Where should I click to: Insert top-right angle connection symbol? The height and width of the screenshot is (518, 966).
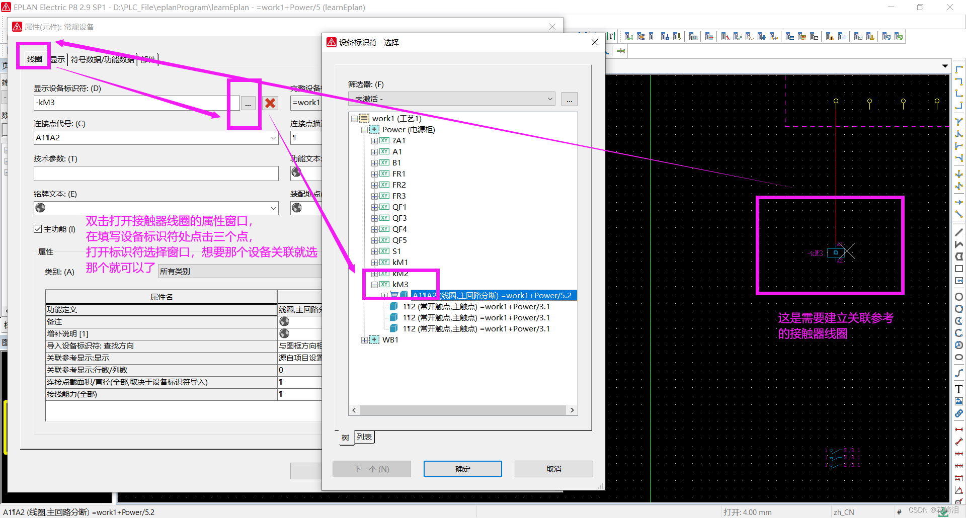(959, 81)
